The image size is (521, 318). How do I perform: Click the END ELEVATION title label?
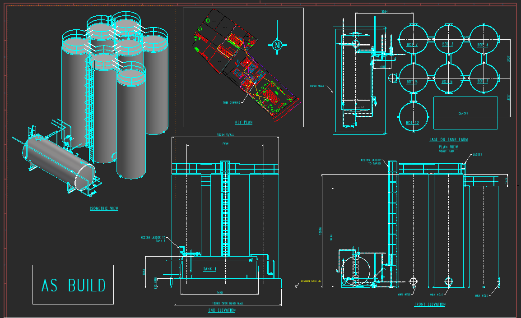pyautogui.click(x=222, y=310)
